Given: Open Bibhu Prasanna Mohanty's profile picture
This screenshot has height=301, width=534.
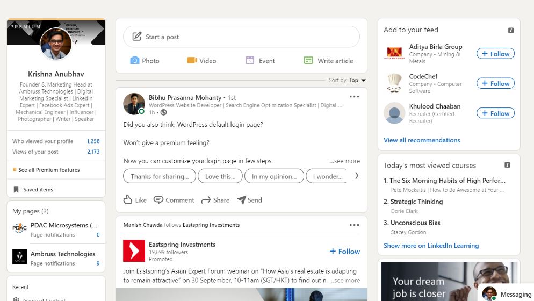Looking at the screenshot, I should tap(134, 104).
